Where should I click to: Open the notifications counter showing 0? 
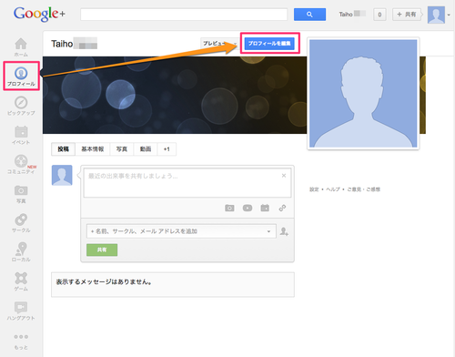[379, 15]
